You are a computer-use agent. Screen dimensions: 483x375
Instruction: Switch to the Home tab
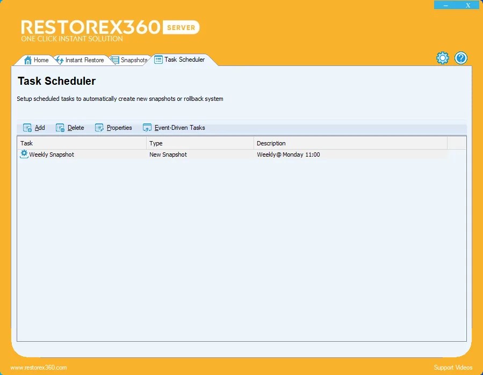point(37,60)
